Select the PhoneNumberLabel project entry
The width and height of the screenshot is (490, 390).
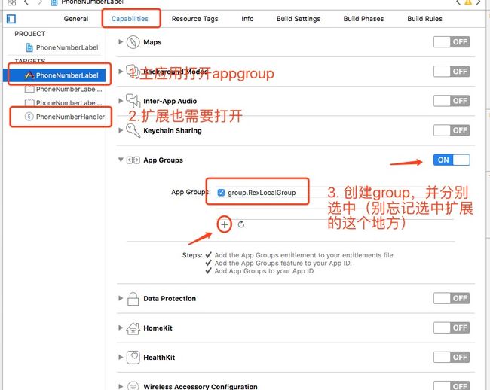(x=54, y=47)
